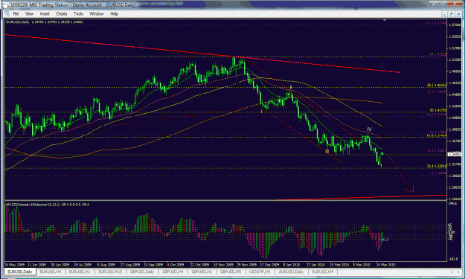Open the Tools menu
This screenshot has width=465, height=279.
click(x=78, y=13)
